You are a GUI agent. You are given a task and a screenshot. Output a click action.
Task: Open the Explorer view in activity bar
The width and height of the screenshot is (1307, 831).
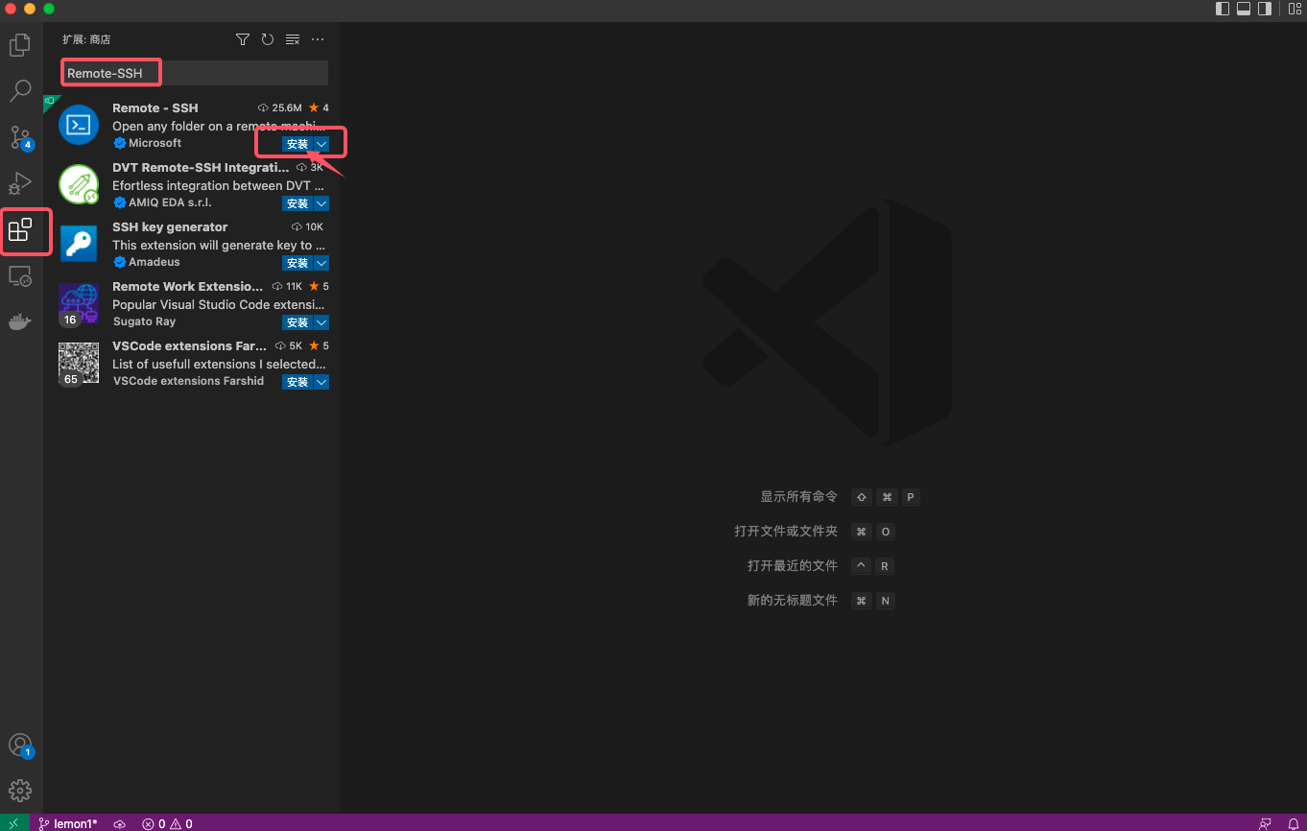20,45
